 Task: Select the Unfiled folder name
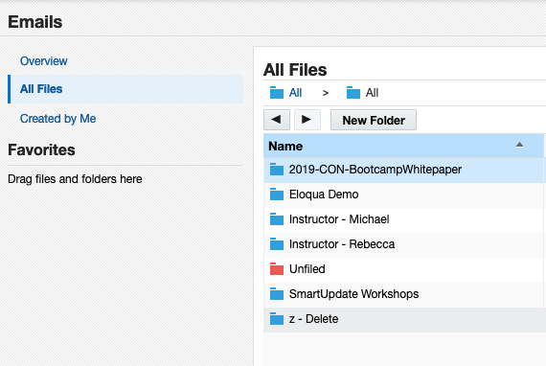tap(307, 269)
